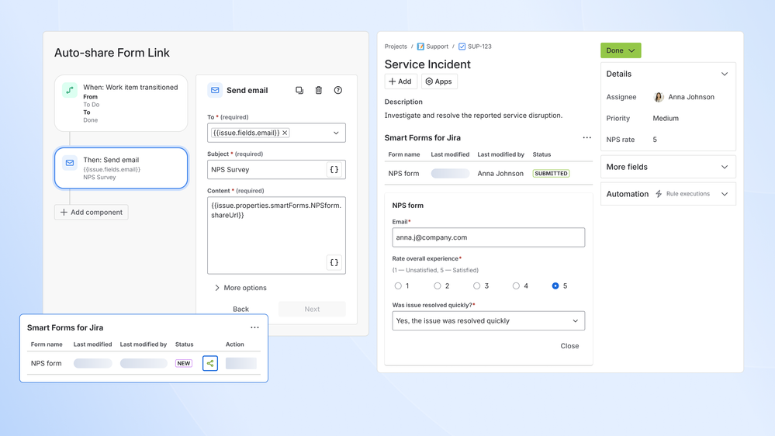Open Apps button under Service Incident
The image size is (775, 436).
[x=439, y=81]
